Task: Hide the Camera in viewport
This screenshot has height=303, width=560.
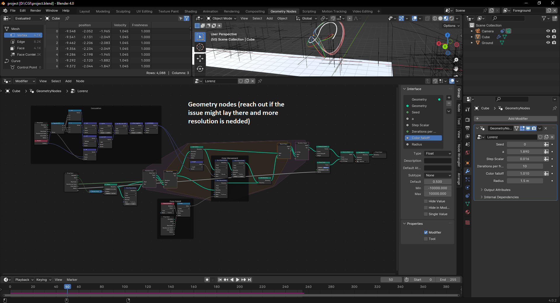Action: click(x=548, y=31)
